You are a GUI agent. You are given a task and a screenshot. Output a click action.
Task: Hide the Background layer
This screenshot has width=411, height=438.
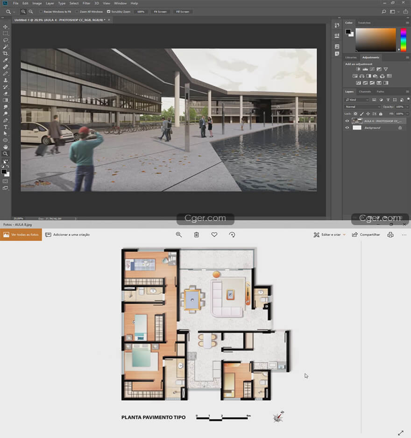click(x=347, y=127)
